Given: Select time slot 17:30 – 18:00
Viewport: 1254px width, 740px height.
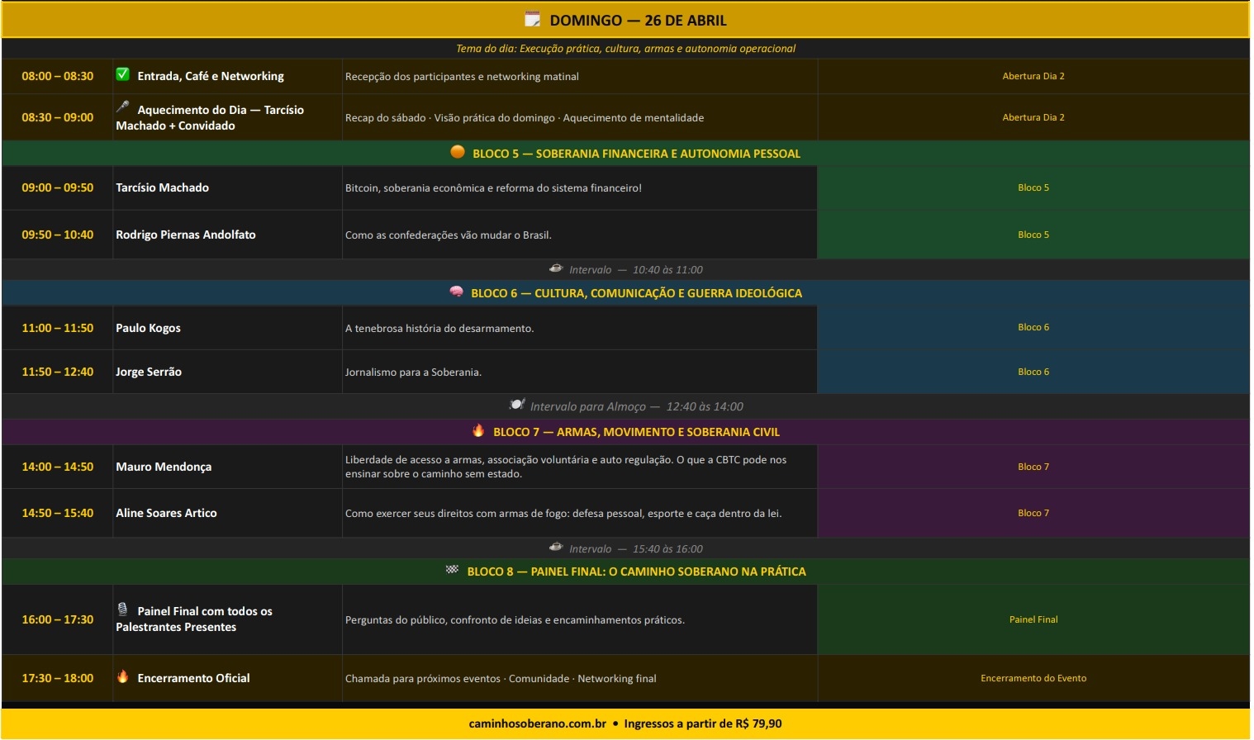Looking at the screenshot, I should [58, 678].
